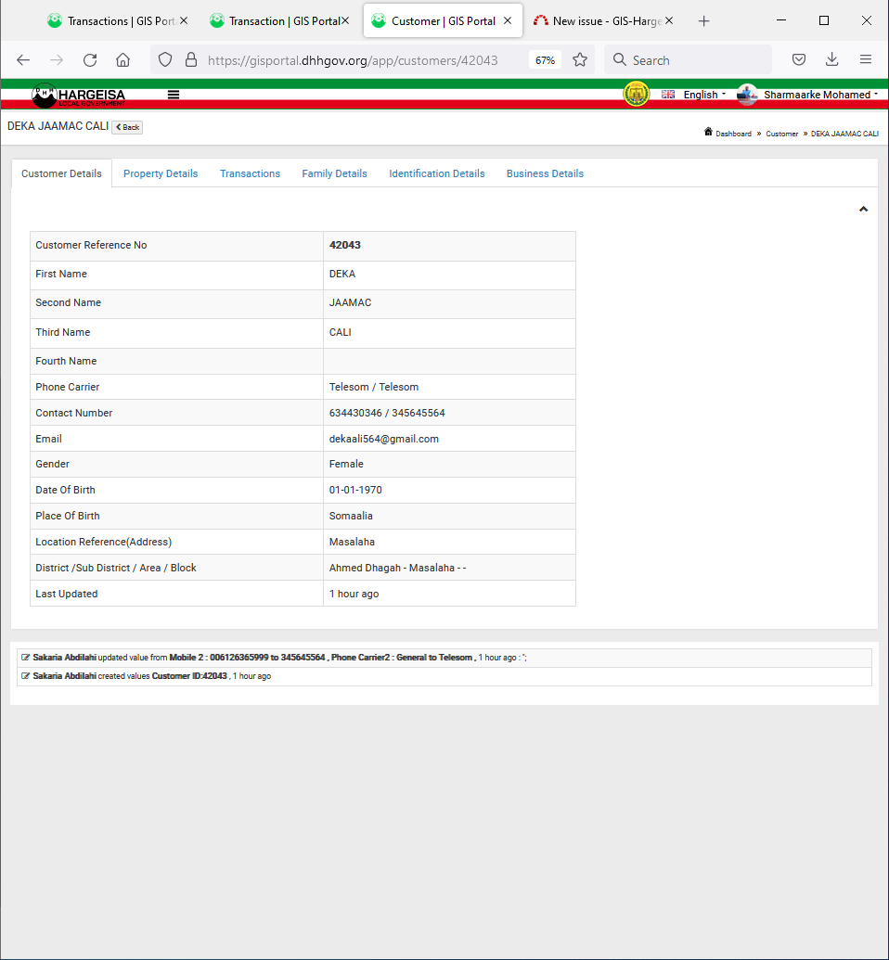The image size is (889, 960).
Task: Go back using the browser back arrow
Action: 23,60
